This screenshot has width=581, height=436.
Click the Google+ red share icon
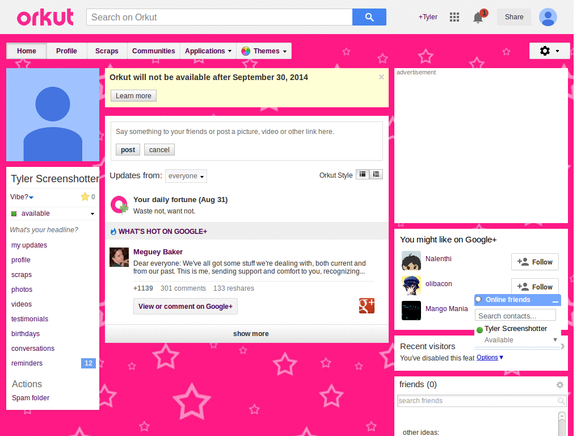(x=367, y=305)
